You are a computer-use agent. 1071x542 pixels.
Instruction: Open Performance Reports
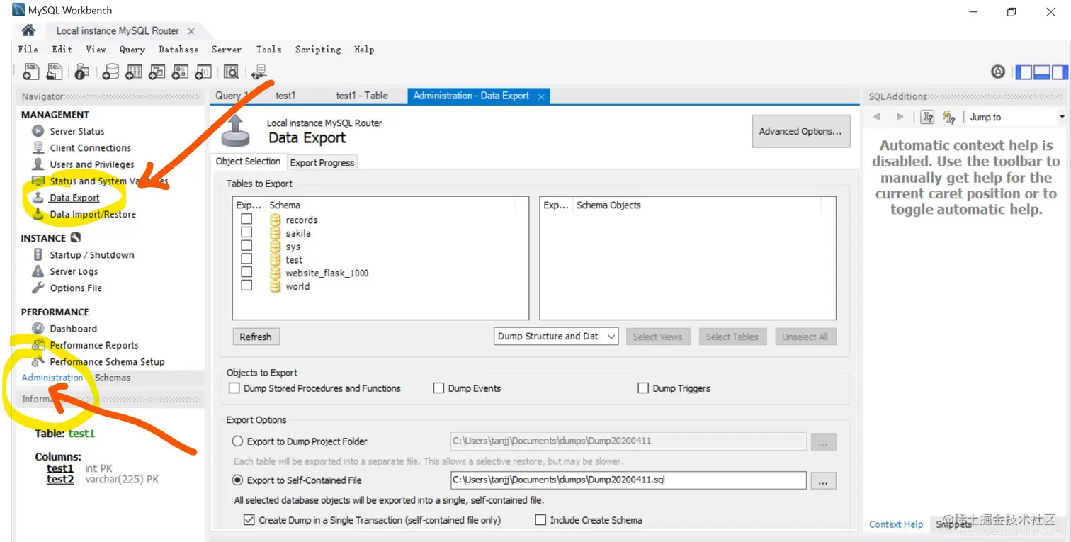pos(93,345)
